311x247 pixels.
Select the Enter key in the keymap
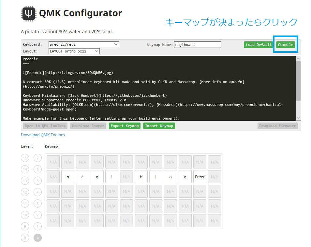[x=200, y=177]
